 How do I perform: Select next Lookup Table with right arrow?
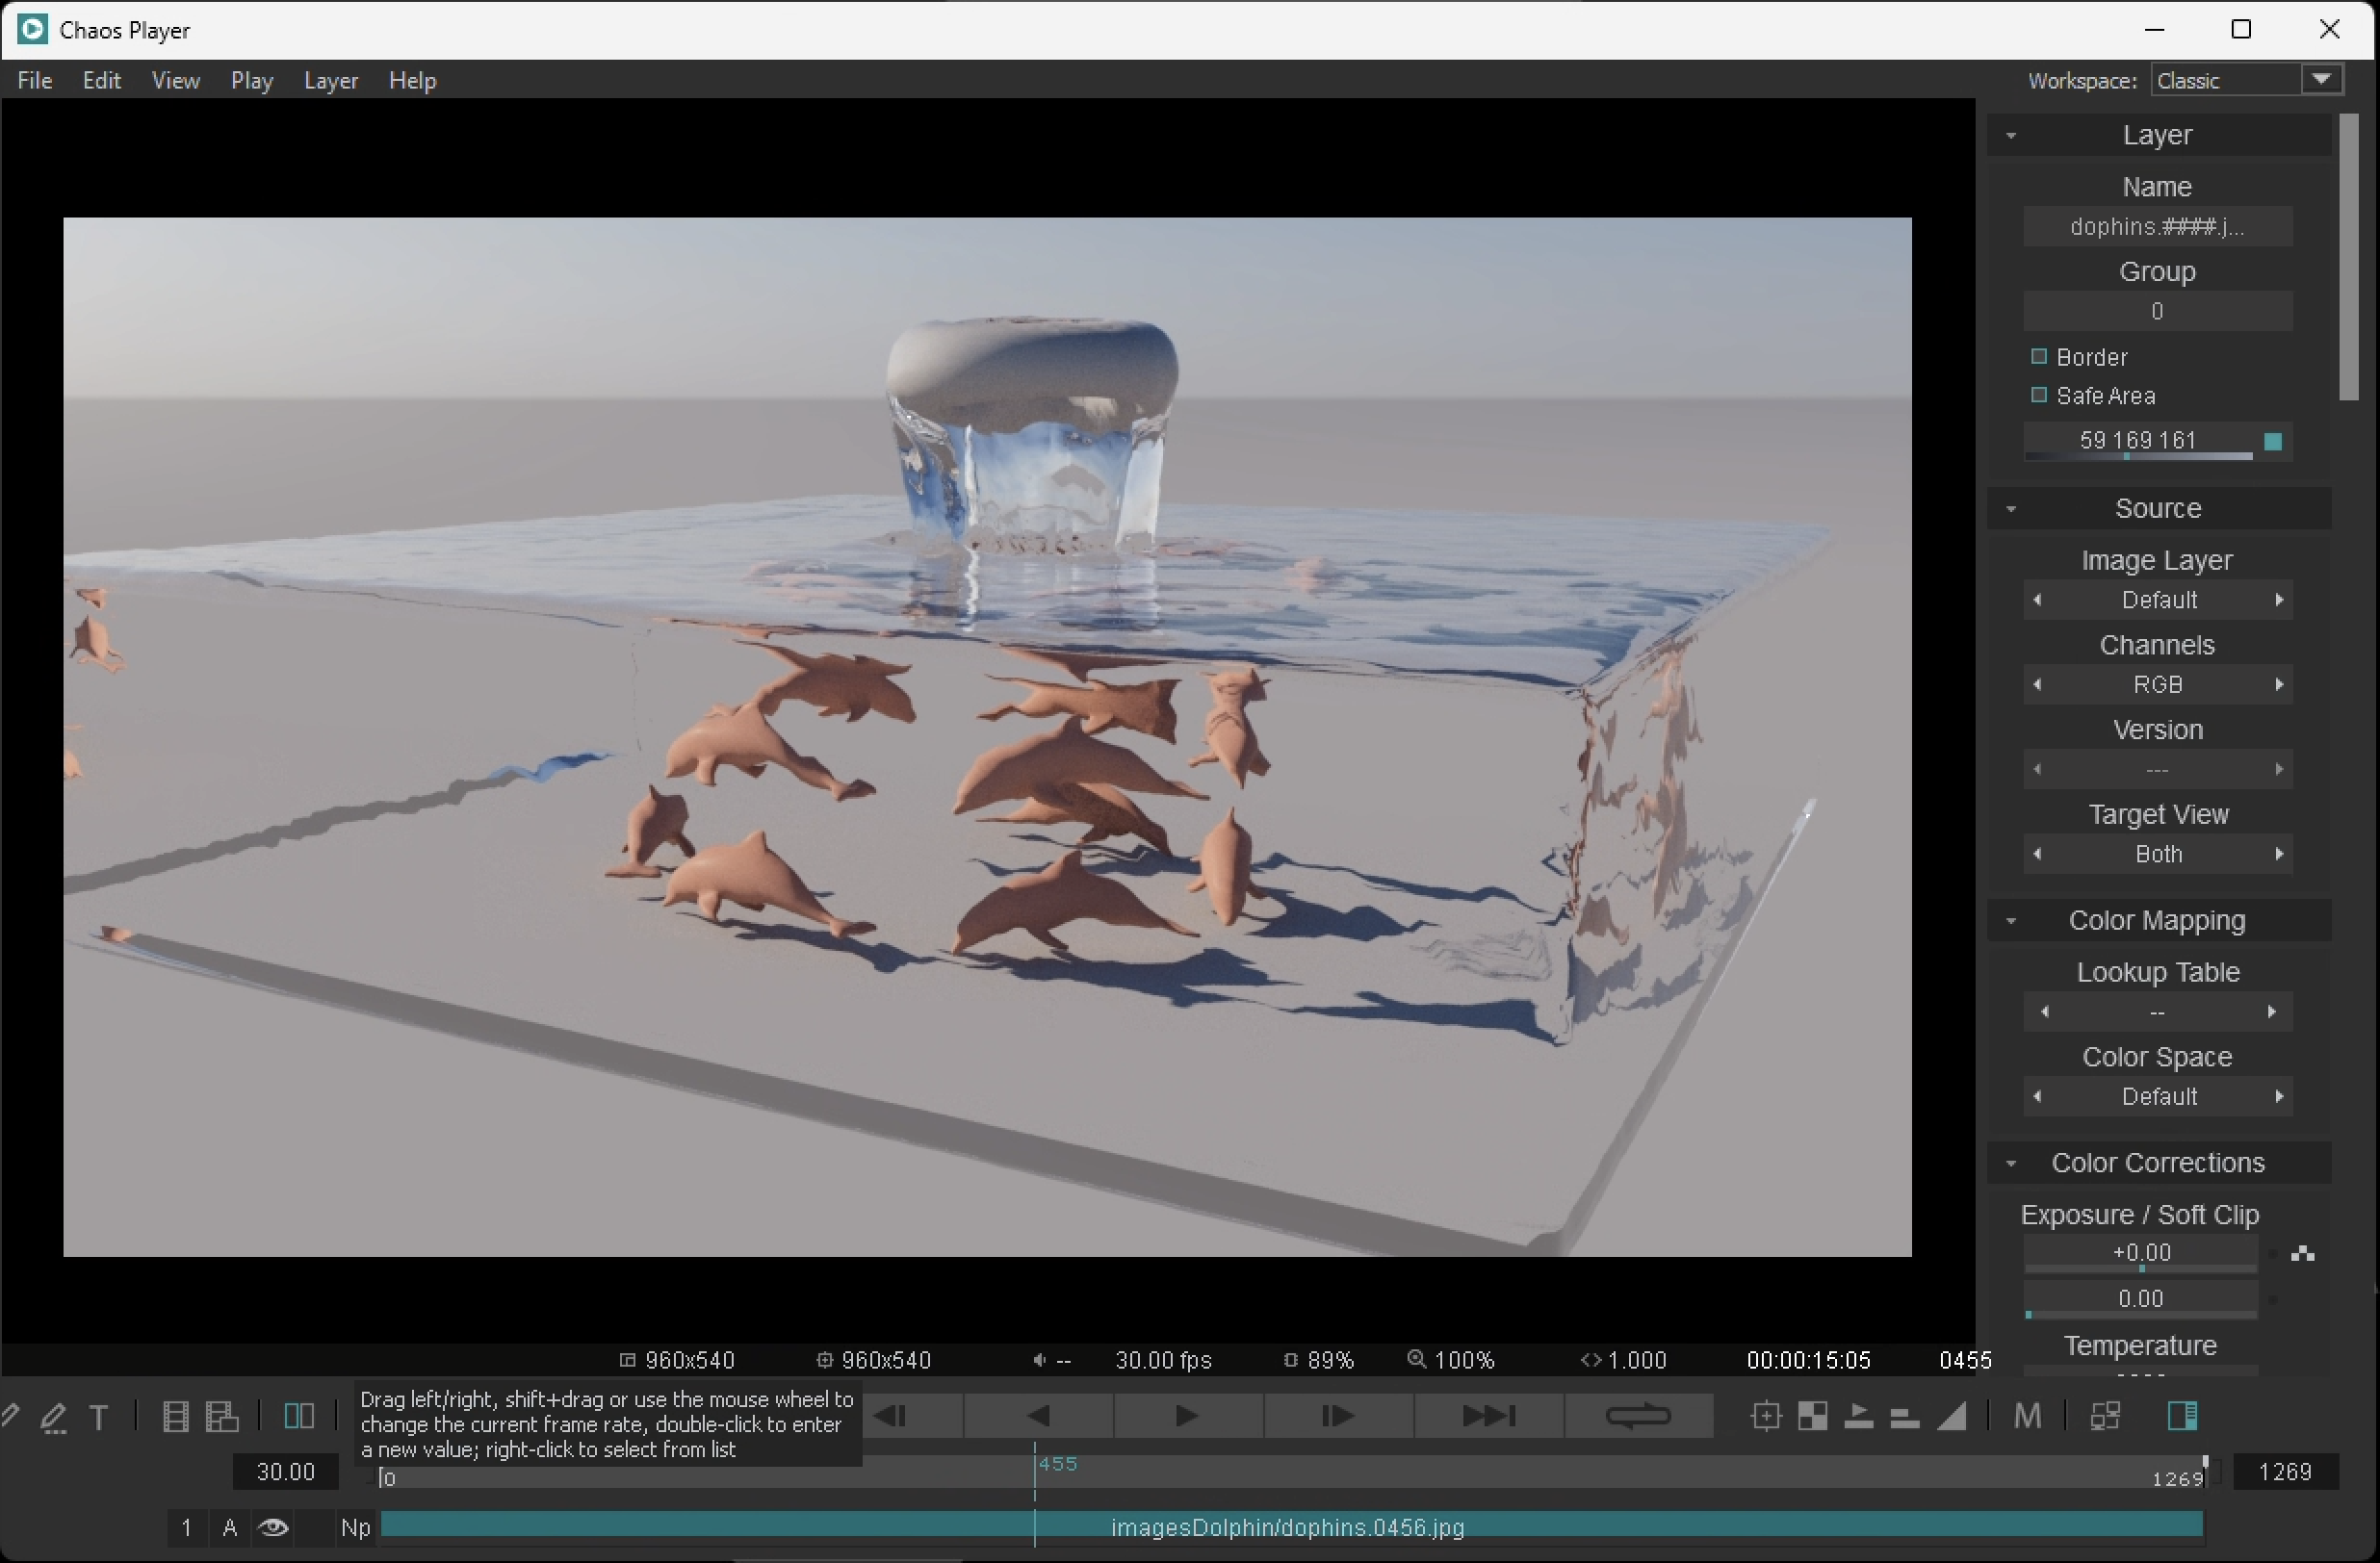coord(2272,1012)
